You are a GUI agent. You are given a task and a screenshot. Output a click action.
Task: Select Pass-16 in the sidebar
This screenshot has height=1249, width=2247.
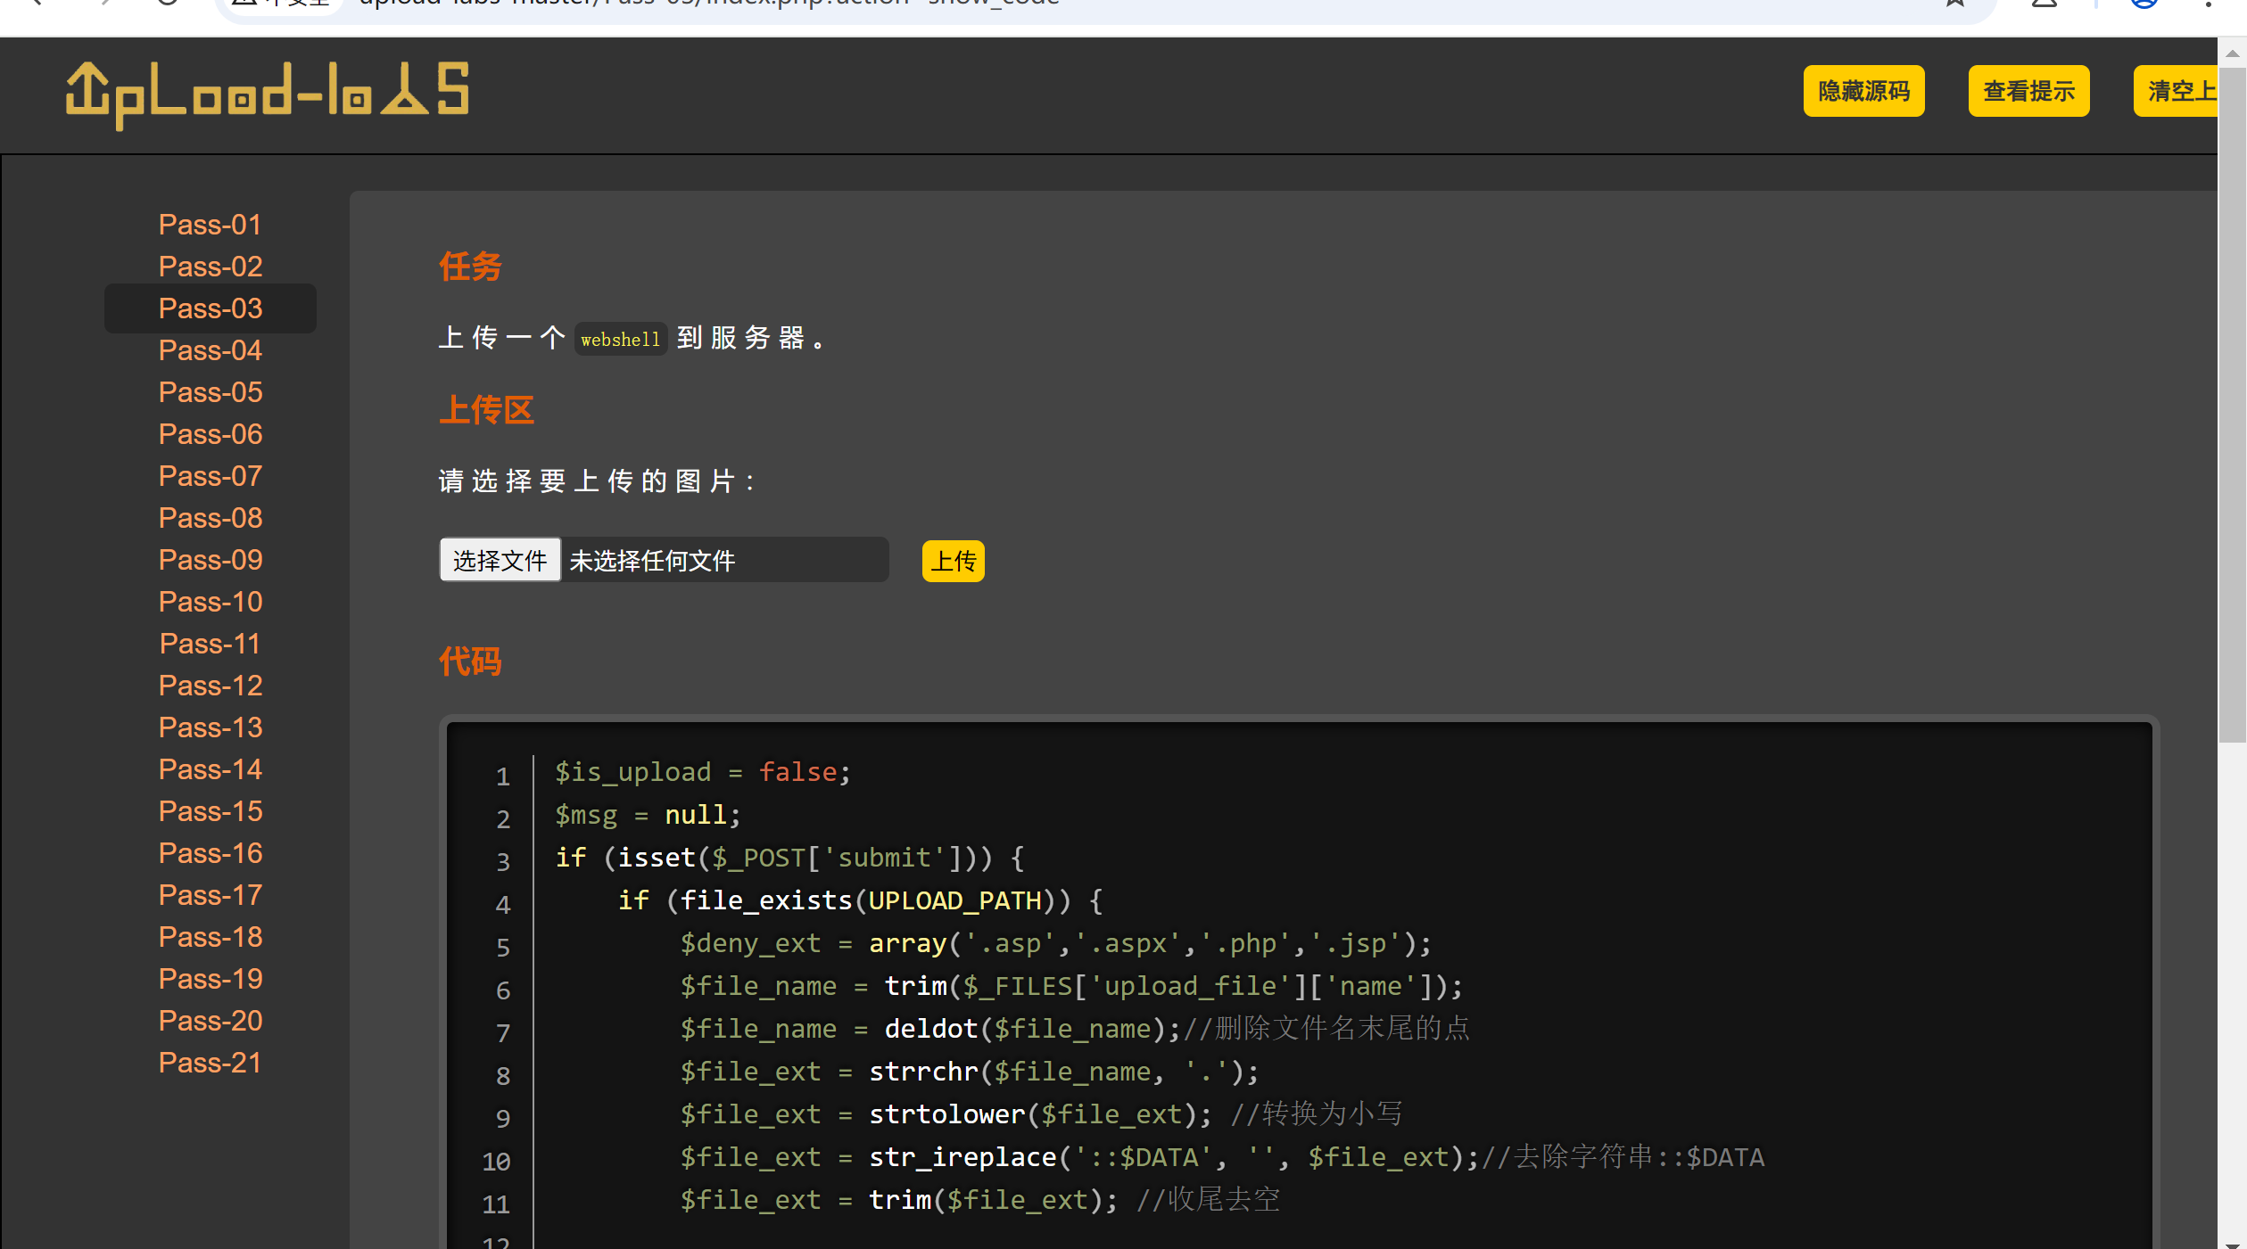click(211, 853)
